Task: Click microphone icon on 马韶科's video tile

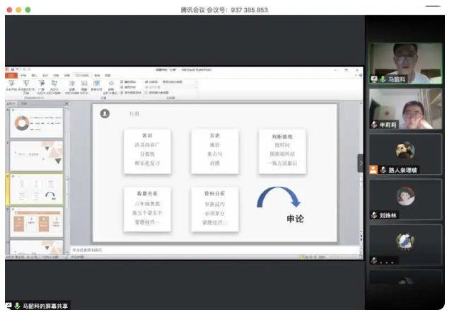Action: click(383, 79)
